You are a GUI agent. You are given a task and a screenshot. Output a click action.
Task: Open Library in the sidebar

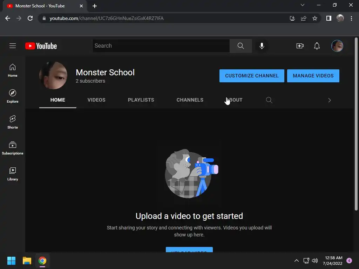13,174
